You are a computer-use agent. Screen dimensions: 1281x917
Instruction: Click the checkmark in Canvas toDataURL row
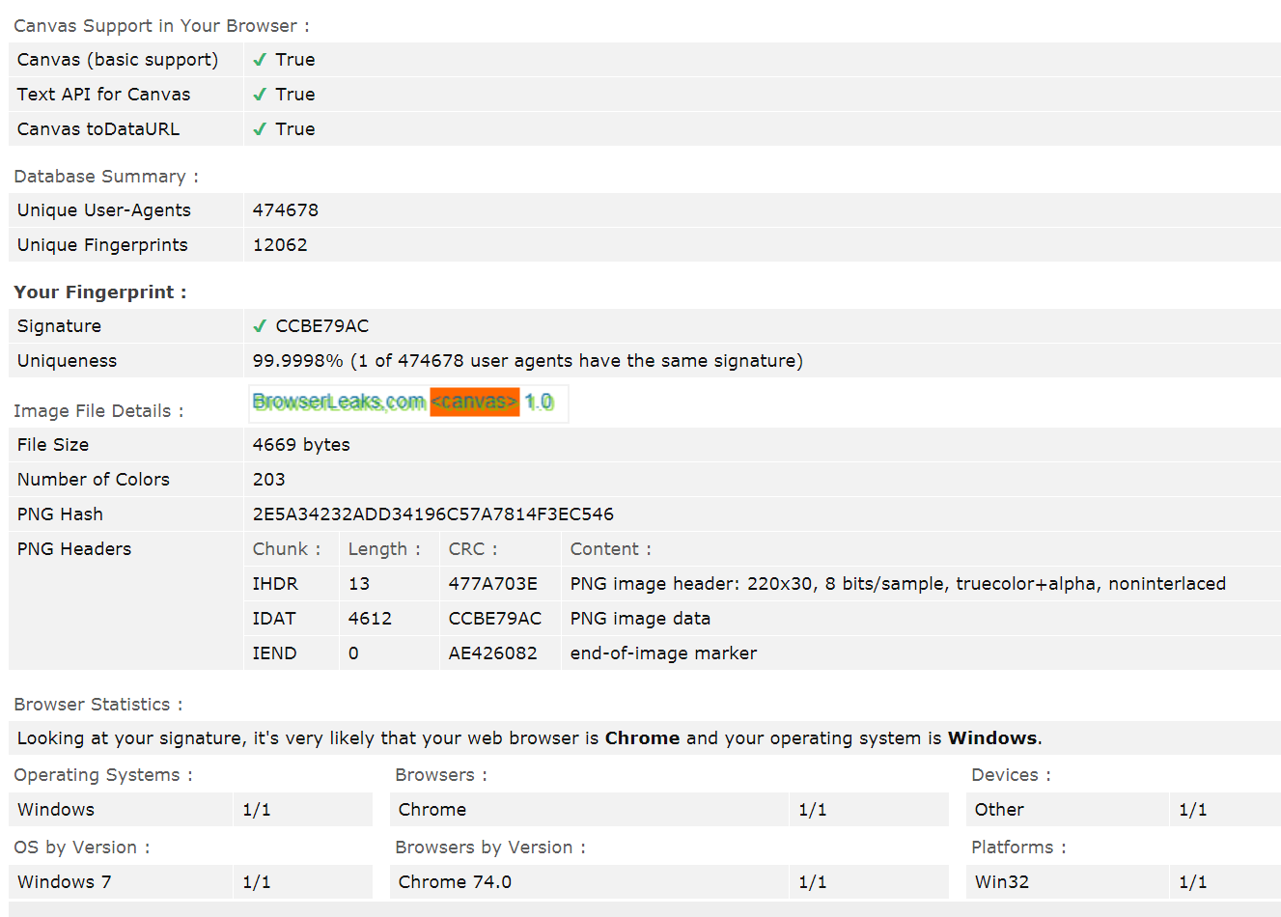point(260,129)
